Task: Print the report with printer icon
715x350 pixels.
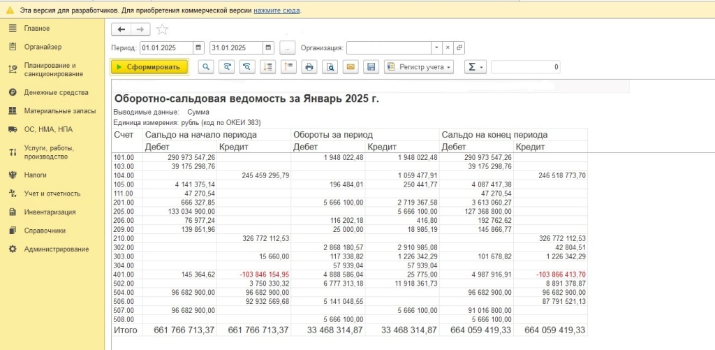Action: pyautogui.click(x=309, y=67)
